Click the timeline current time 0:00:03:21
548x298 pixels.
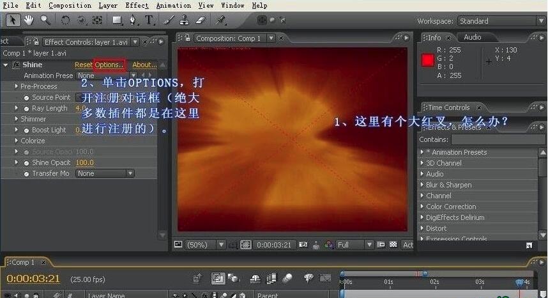click(33, 279)
